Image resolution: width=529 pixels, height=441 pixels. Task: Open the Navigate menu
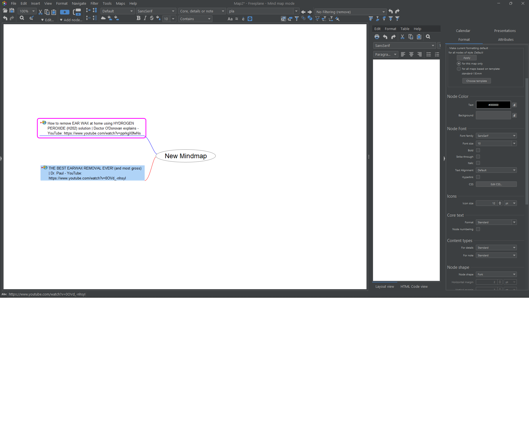79,3
